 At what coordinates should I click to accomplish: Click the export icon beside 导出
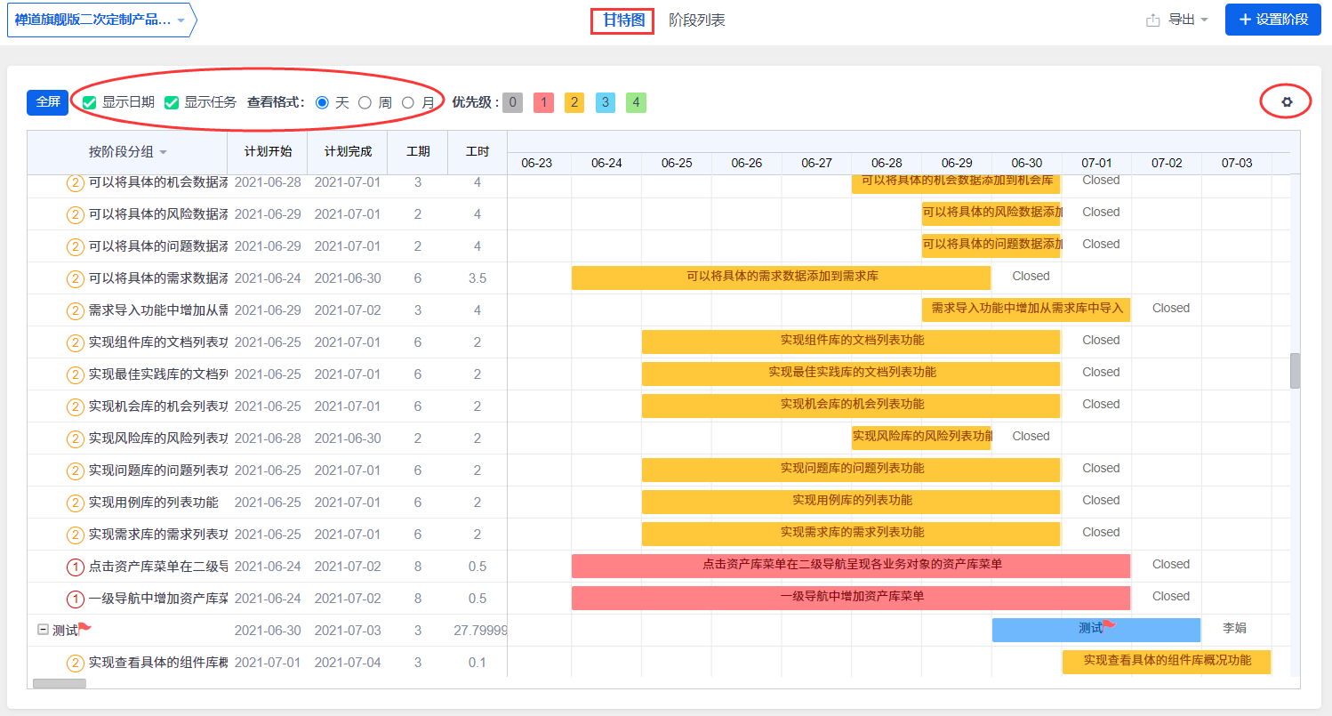point(1153,20)
